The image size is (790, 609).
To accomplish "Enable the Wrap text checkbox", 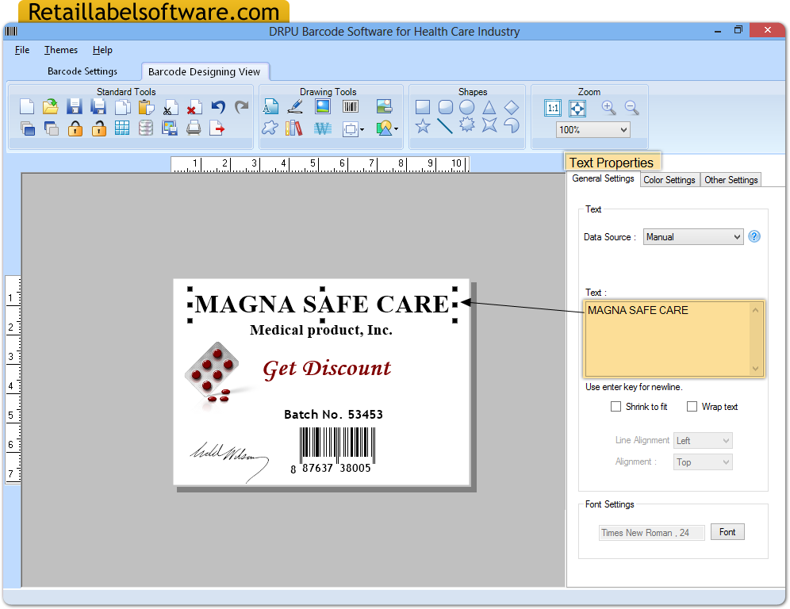I will pyautogui.click(x=691, y=406).
